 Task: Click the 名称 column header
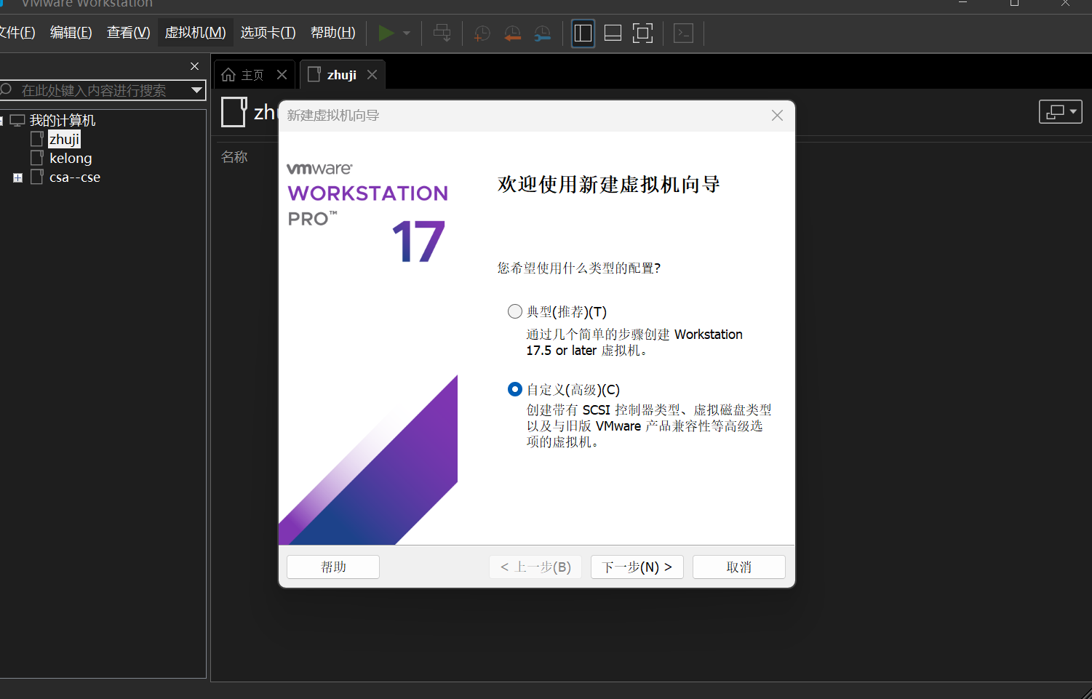coord(234,157)
